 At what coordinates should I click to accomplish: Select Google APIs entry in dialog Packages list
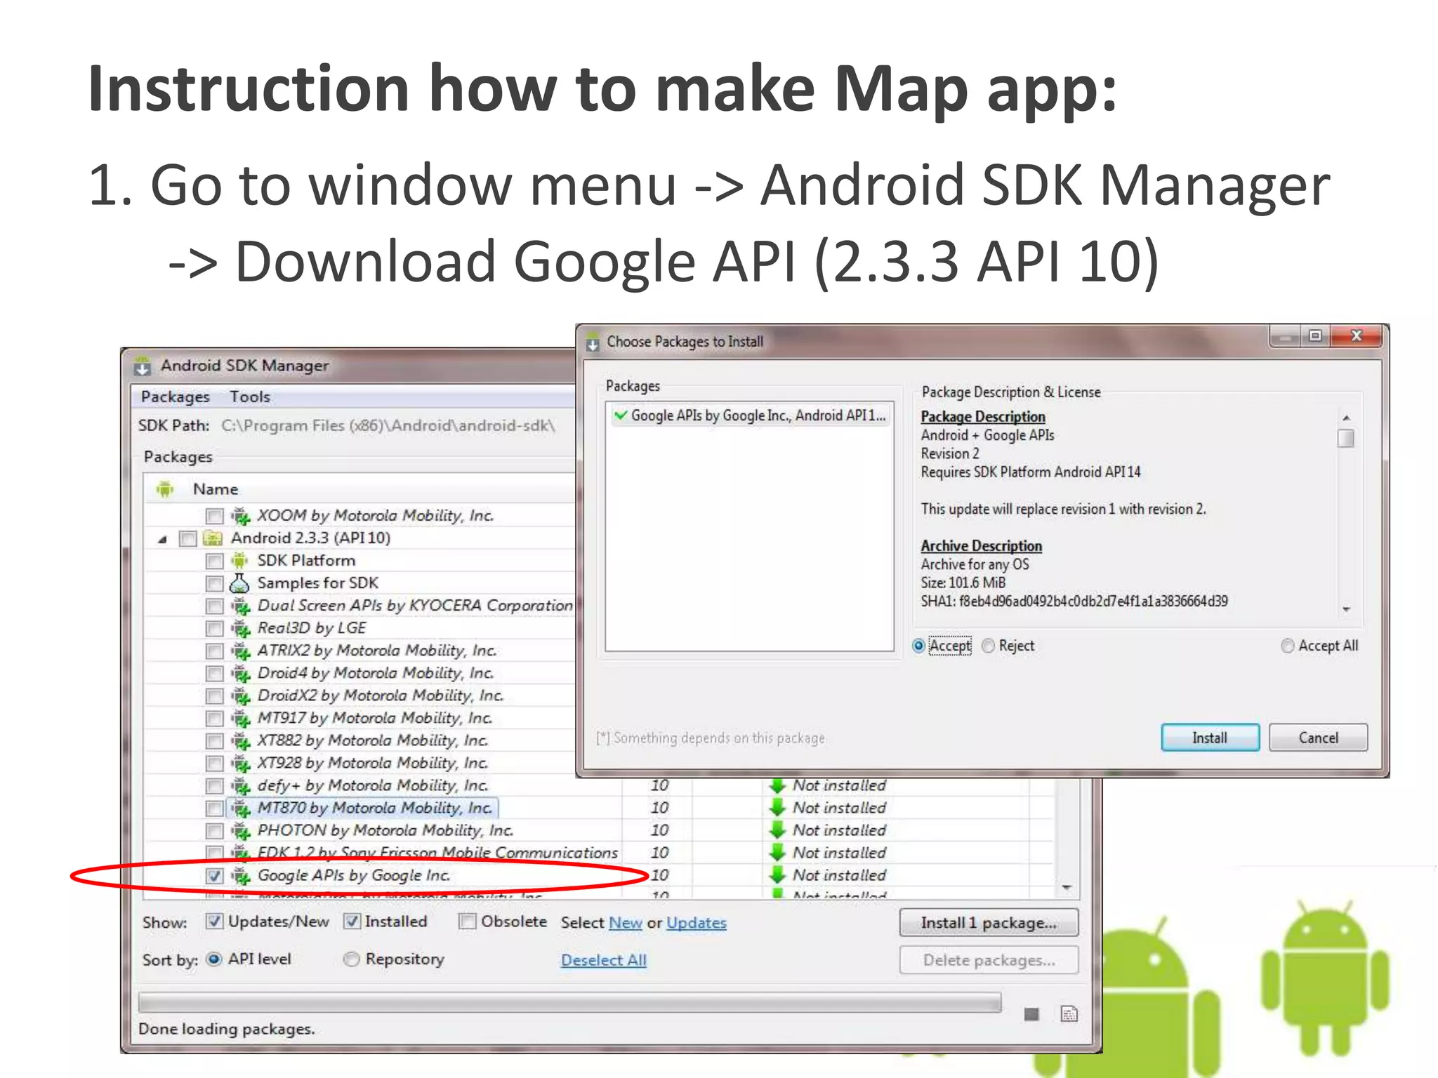click(749, 415)
